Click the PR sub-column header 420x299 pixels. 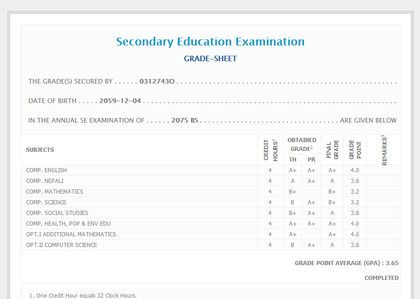[x=311, y=160]
